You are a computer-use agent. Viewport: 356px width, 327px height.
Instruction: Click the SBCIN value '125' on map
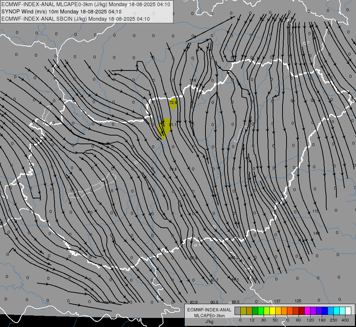tap(298, 301)
